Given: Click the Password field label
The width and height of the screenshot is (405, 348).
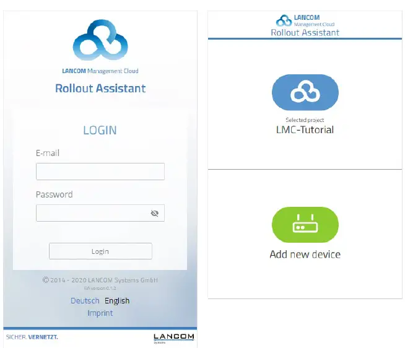Looking at the screenshot, I should [54, 194].
